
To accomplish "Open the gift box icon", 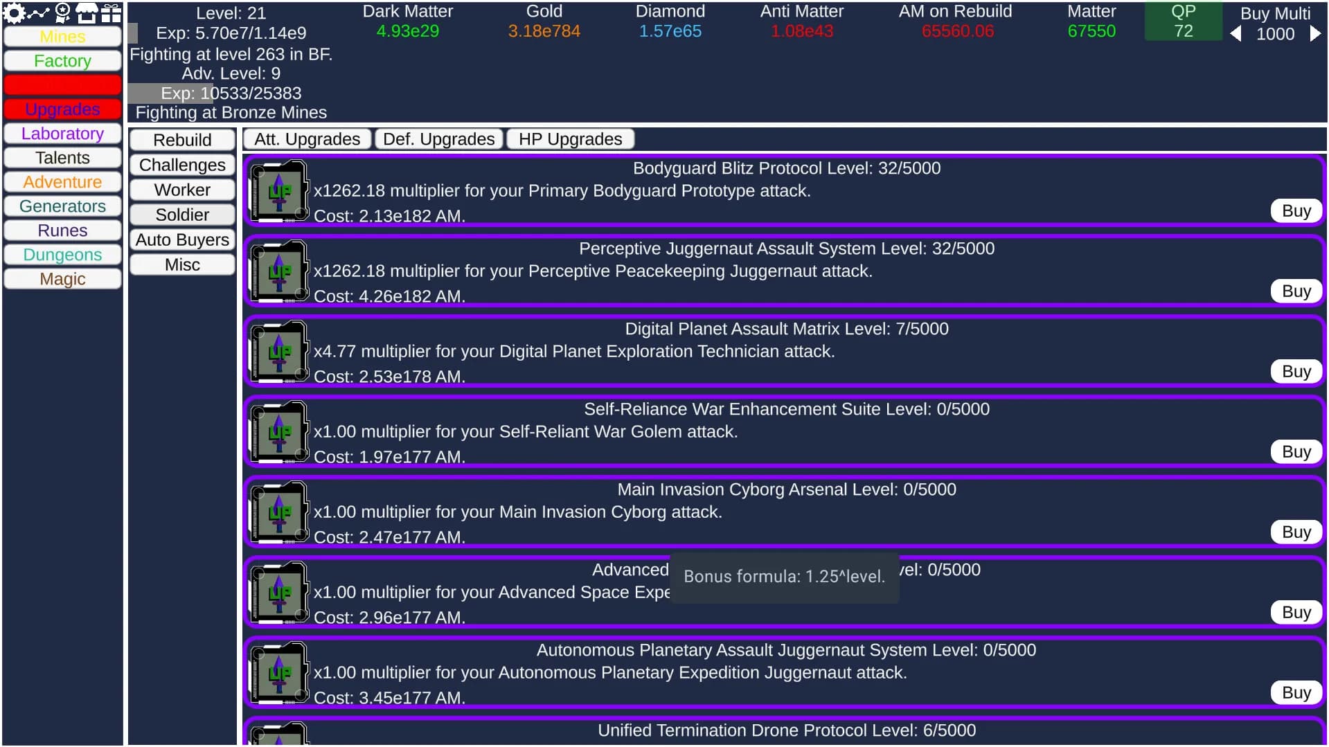I will (x=111, y=12).
